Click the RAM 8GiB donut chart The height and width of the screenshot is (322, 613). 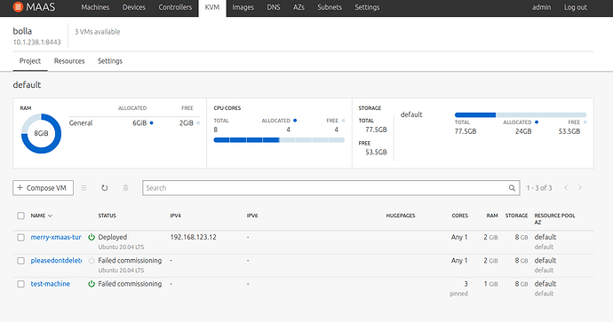tap(41, 133)
